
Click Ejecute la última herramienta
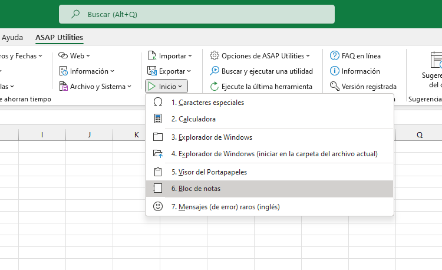click(261, 87)
